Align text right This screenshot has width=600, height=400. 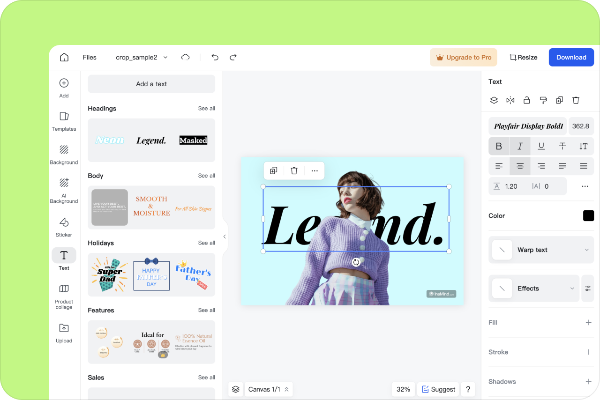point(541,166)
